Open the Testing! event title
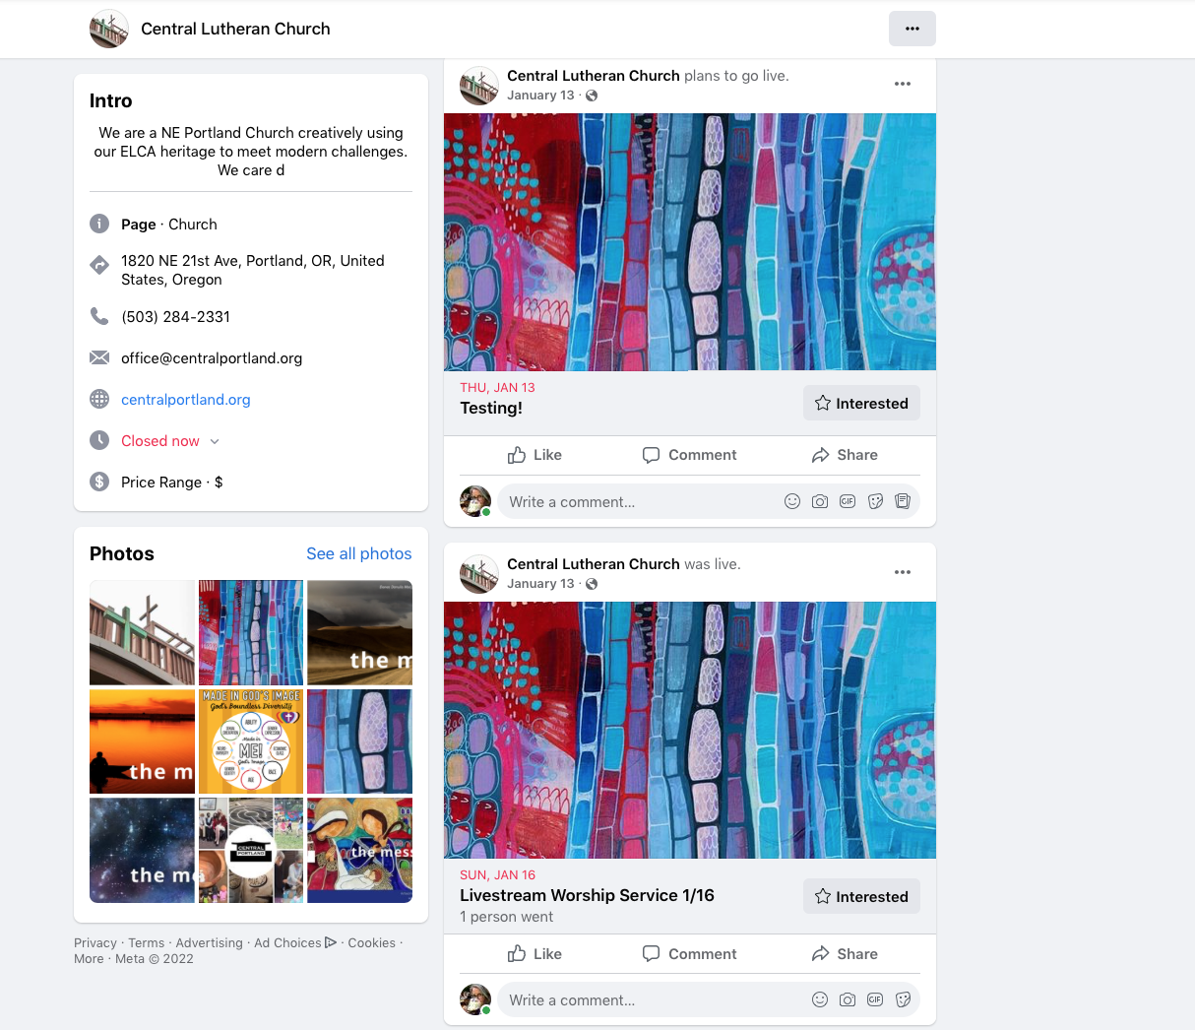1195x1030 pixels. click(x=491, y=408)
